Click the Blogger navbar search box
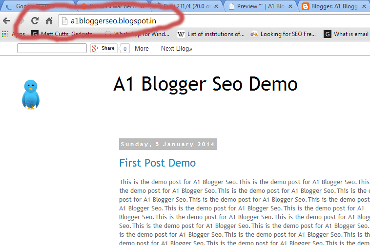The width and height of the screenshot is (370, 245). (x=52, y=48)
